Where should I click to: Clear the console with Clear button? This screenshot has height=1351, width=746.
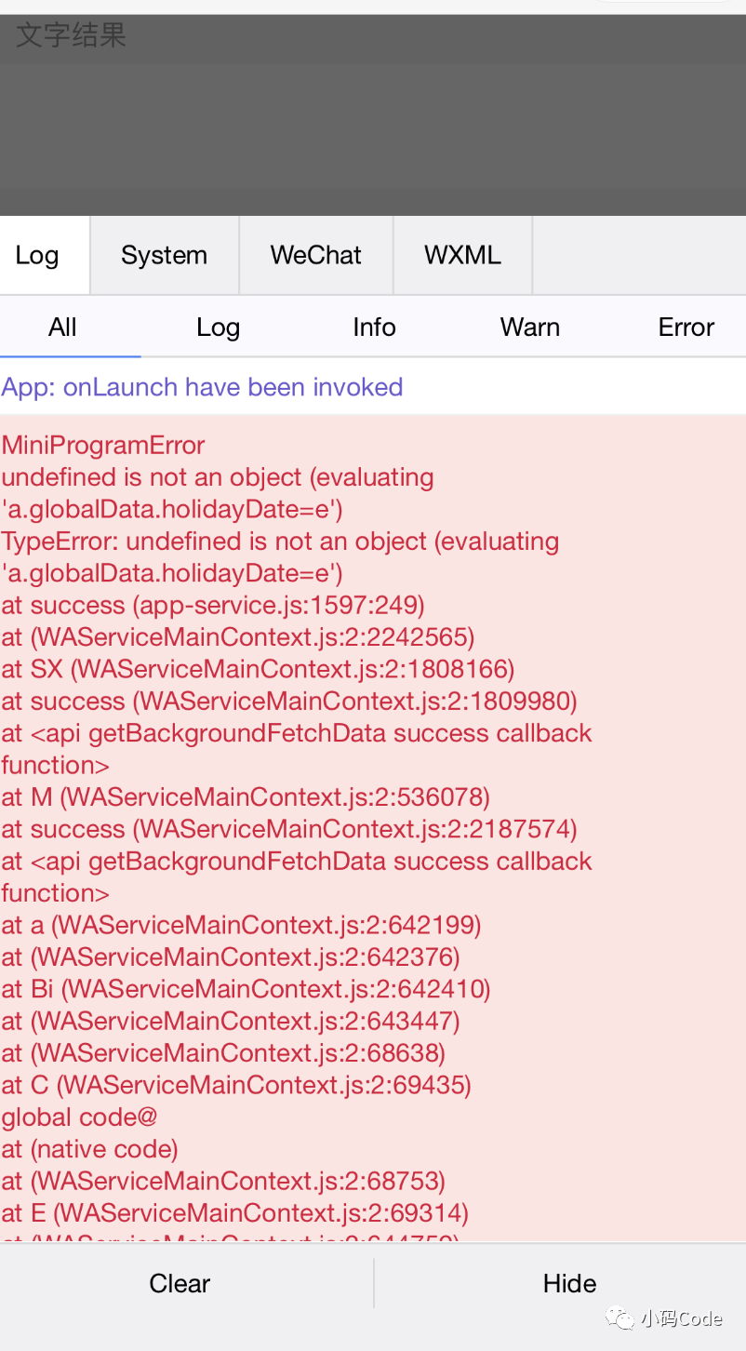(x=180, y=1283)
